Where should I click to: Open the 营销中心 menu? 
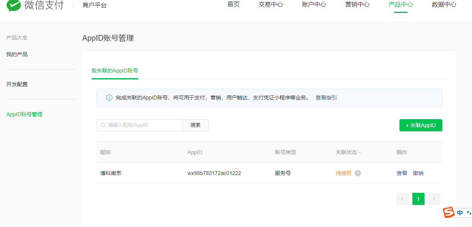tap(357, 5)
